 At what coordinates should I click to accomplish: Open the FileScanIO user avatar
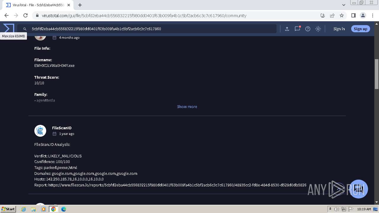tap(40, 131)
